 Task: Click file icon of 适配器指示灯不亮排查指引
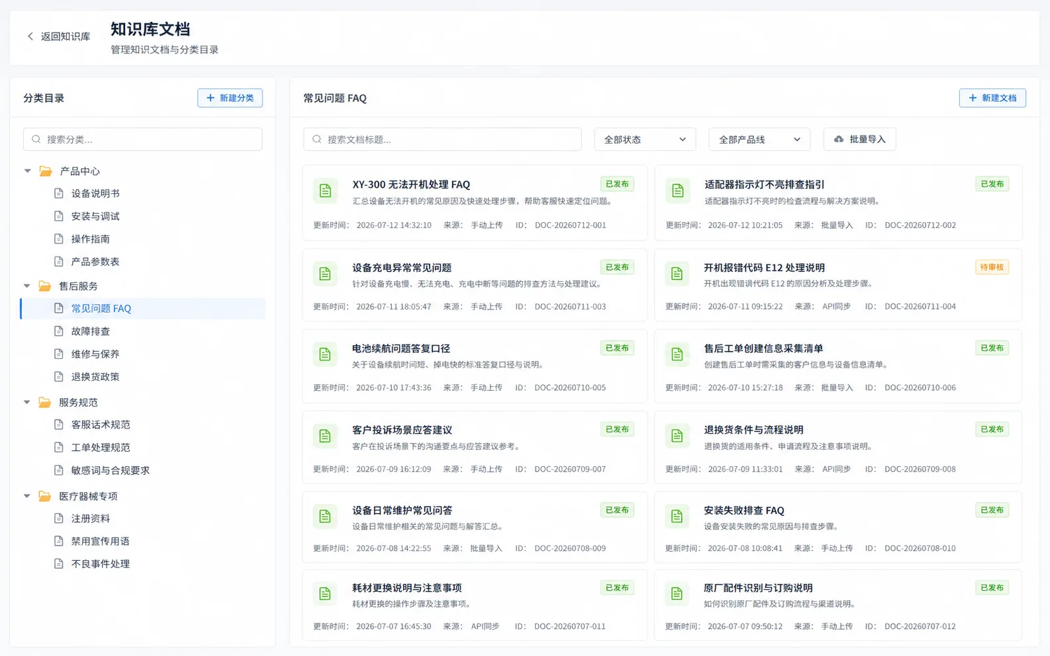(x=677, y=191)
